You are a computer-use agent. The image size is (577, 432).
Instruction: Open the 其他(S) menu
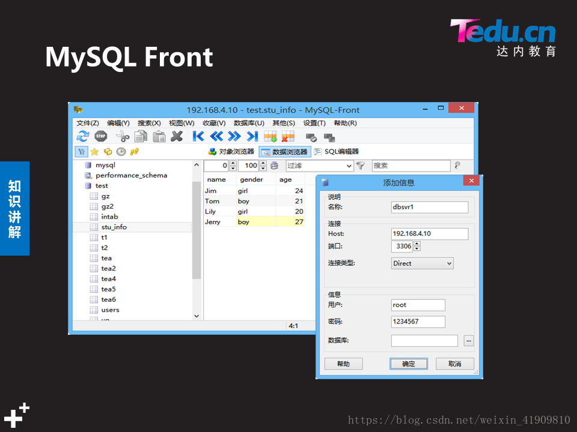click(283, 123)
